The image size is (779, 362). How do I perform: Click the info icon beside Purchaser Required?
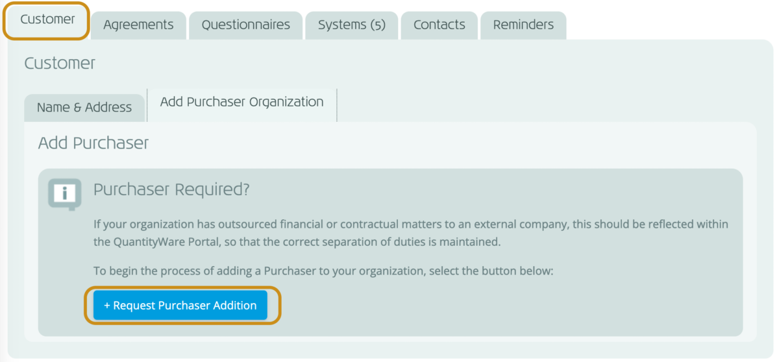65,193
